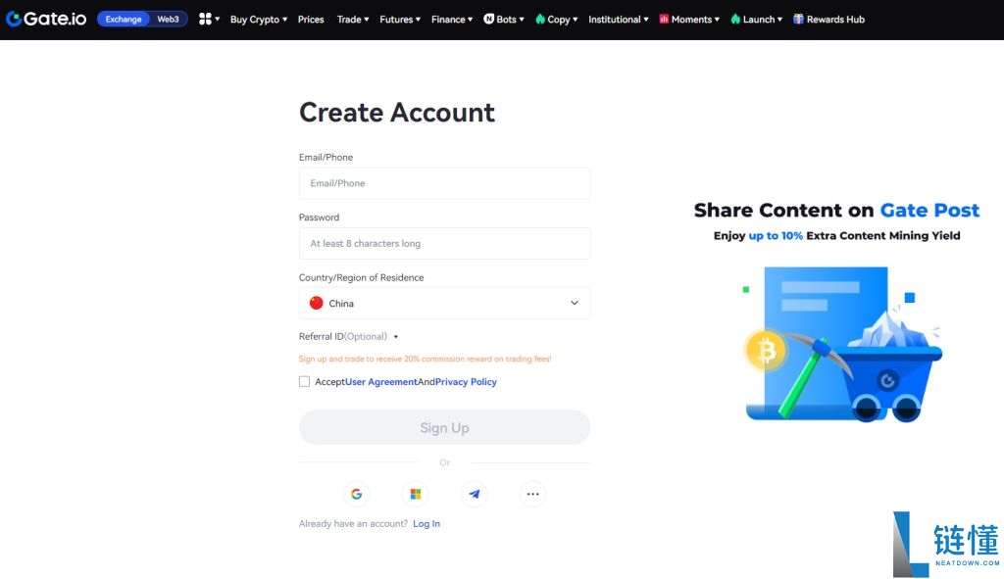The image size is (1004, 579).
Task: Switch to Exchange mode
Action: [124, 20]
